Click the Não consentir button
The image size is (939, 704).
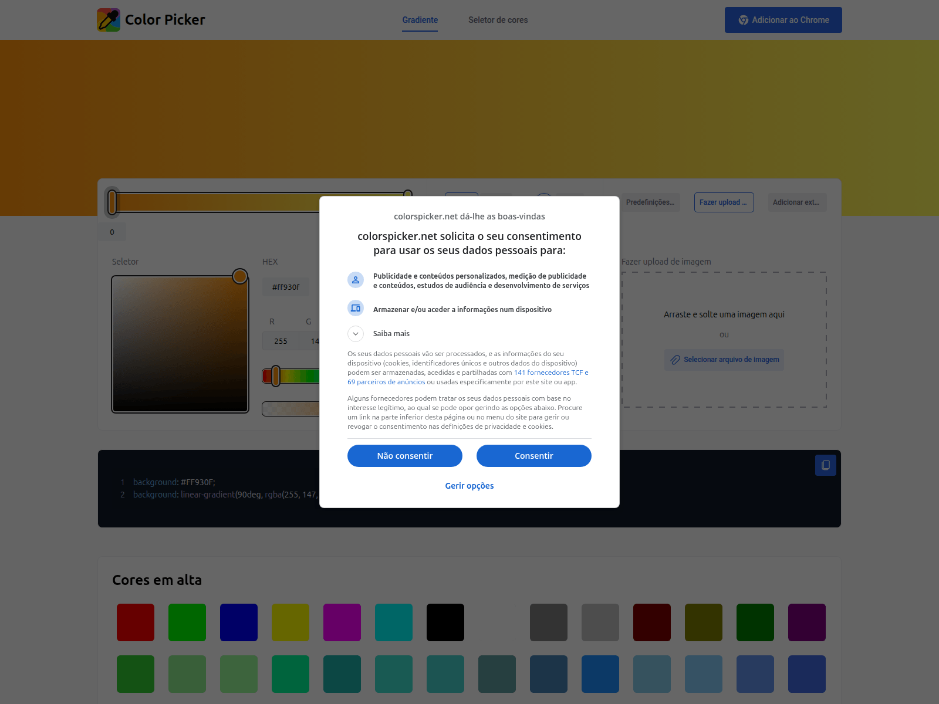tap(404, 455)
